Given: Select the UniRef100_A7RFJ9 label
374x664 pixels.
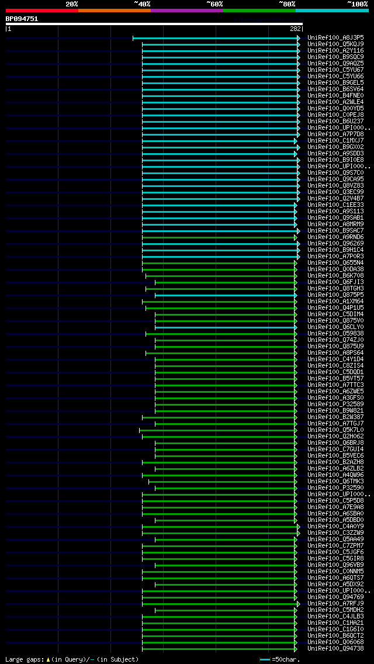Looking at the screenshot, I should pyautogui.click(x=336, y=604).
